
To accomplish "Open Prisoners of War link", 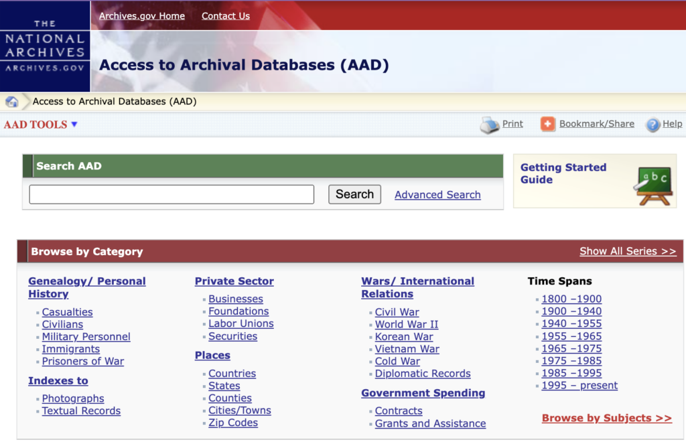I will (83, 361).
